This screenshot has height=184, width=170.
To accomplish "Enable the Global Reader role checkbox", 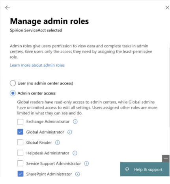I will coord(20,143).
